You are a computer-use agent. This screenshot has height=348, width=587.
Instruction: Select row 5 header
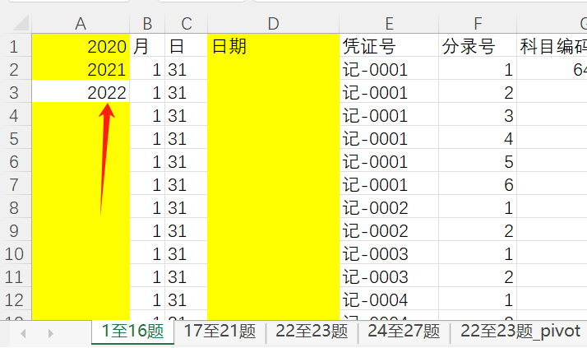point(16,137)
